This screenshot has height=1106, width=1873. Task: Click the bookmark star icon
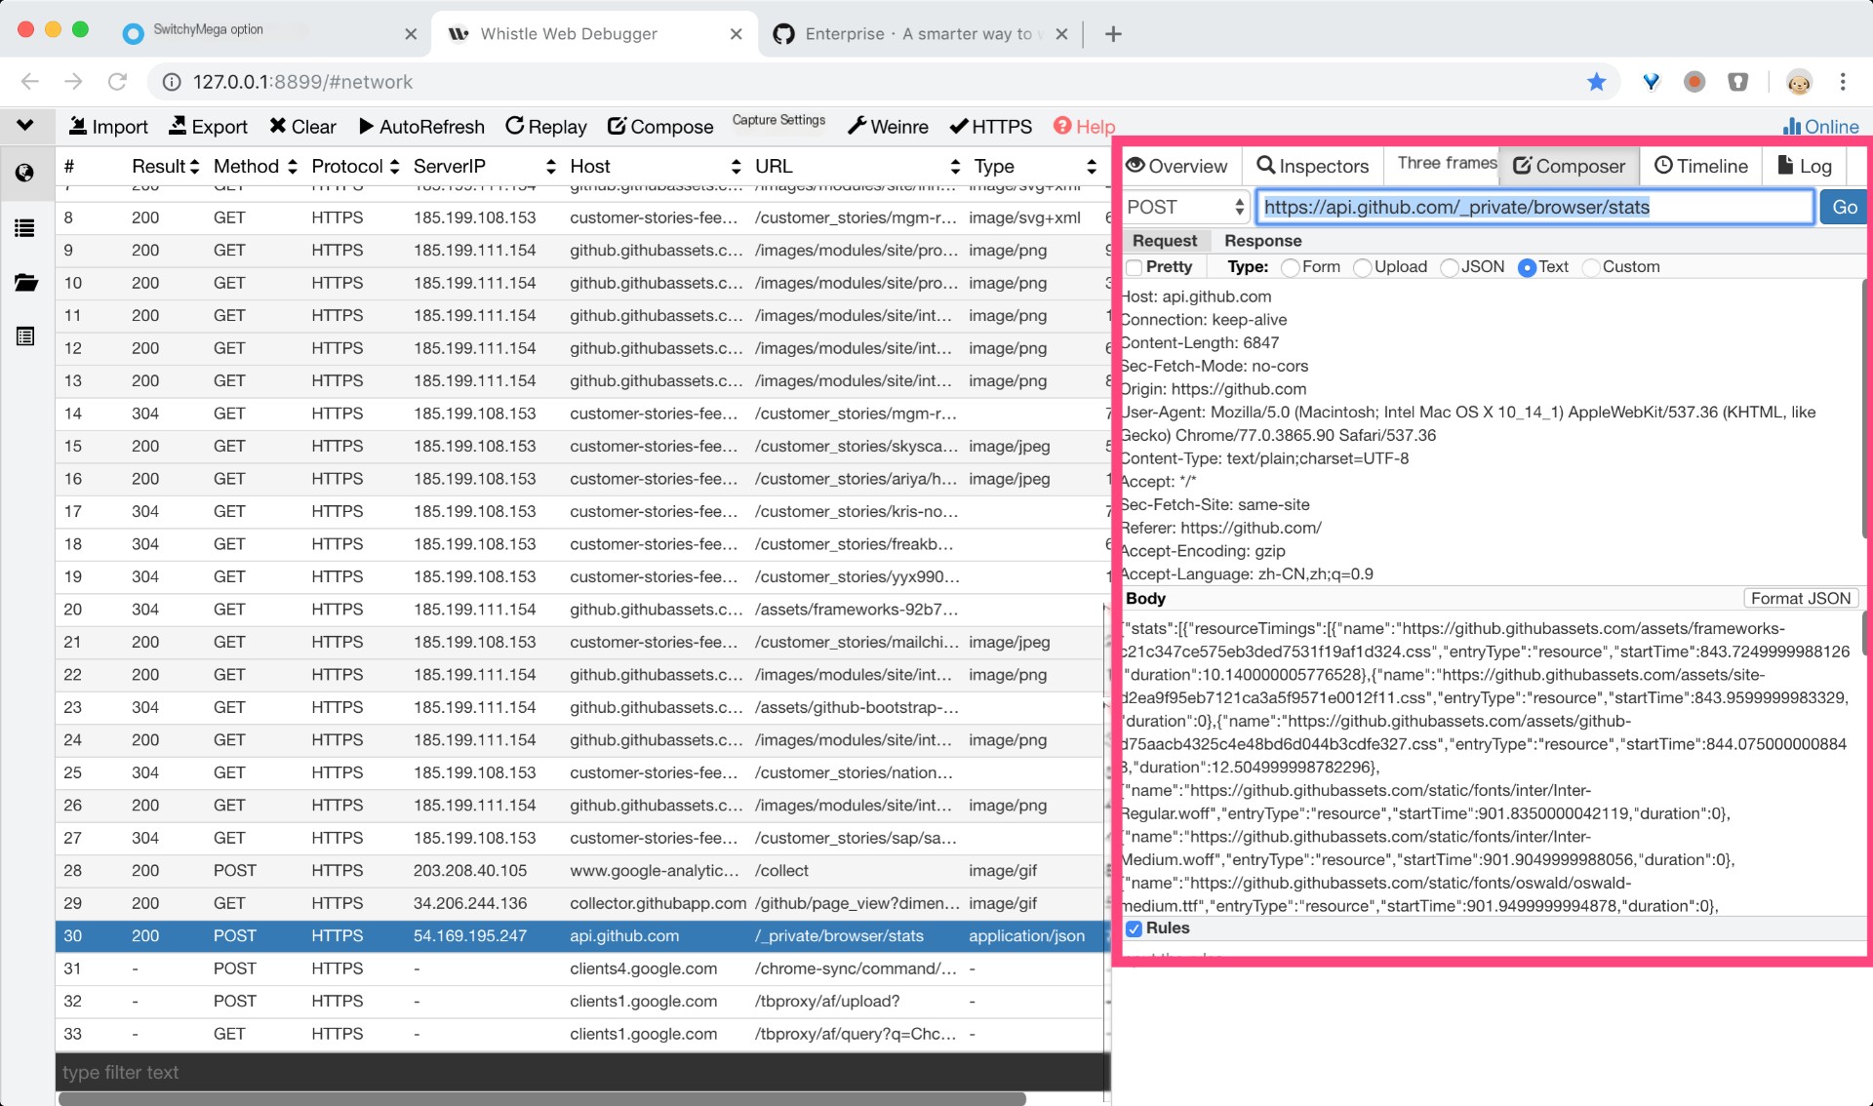pos(1597,82)
